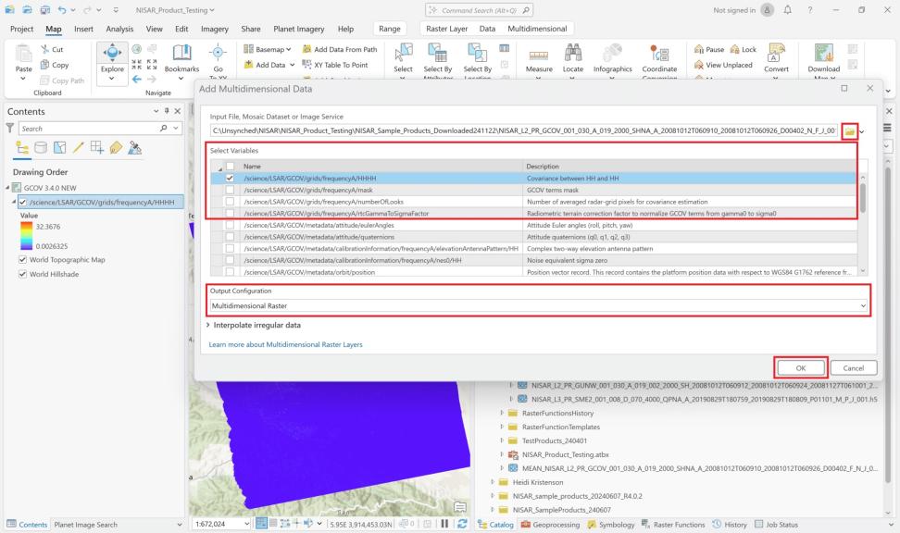Expand the RasterFunctionsHistory folder
900x533 pixels.
502,413
